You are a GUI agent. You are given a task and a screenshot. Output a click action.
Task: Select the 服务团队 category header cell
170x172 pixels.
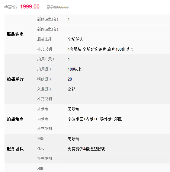20,149
